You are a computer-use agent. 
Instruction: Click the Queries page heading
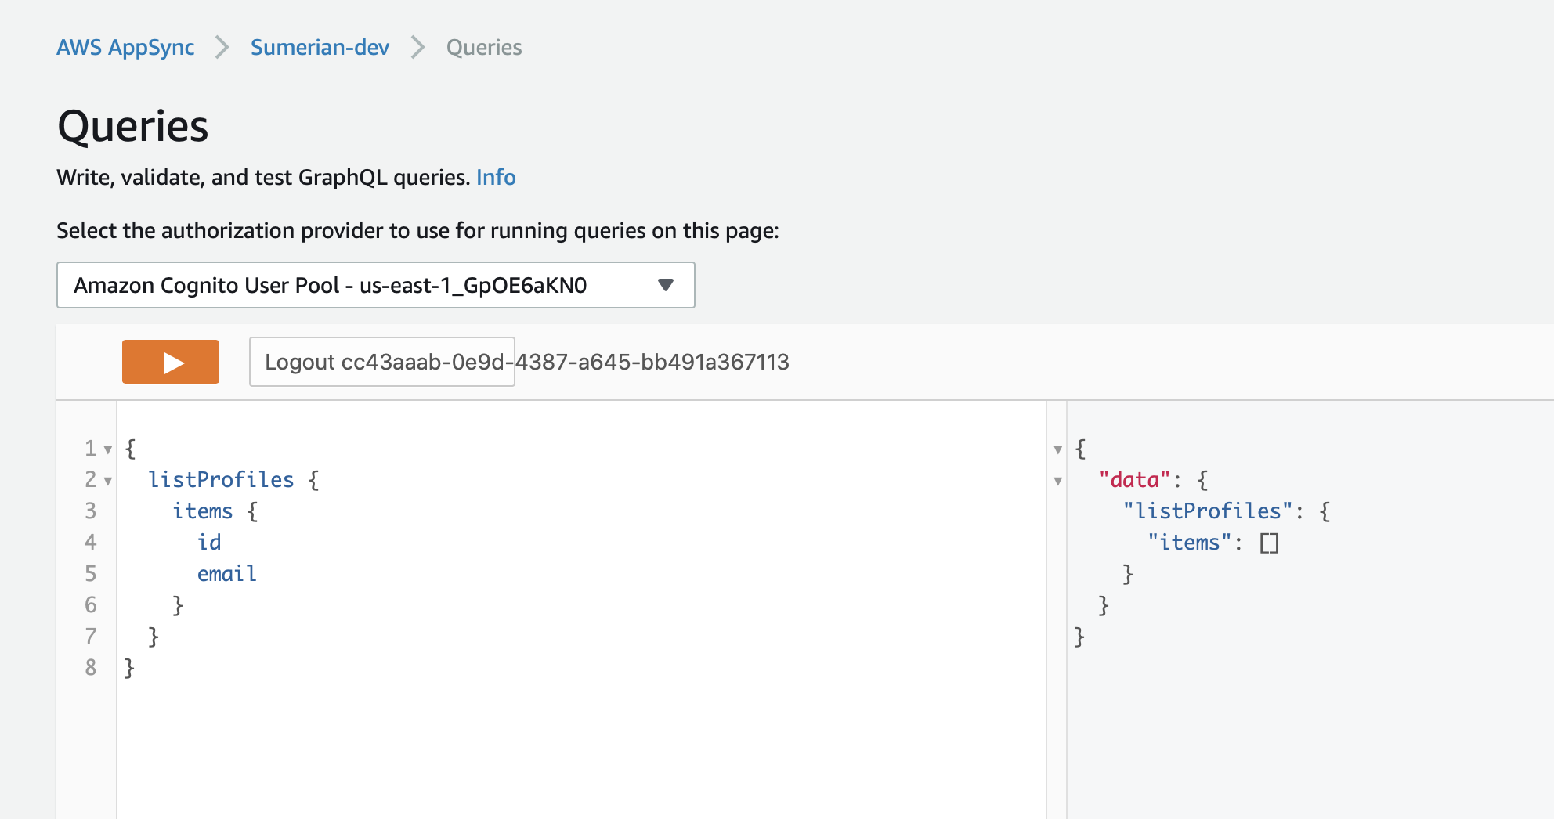coord(133,126)
